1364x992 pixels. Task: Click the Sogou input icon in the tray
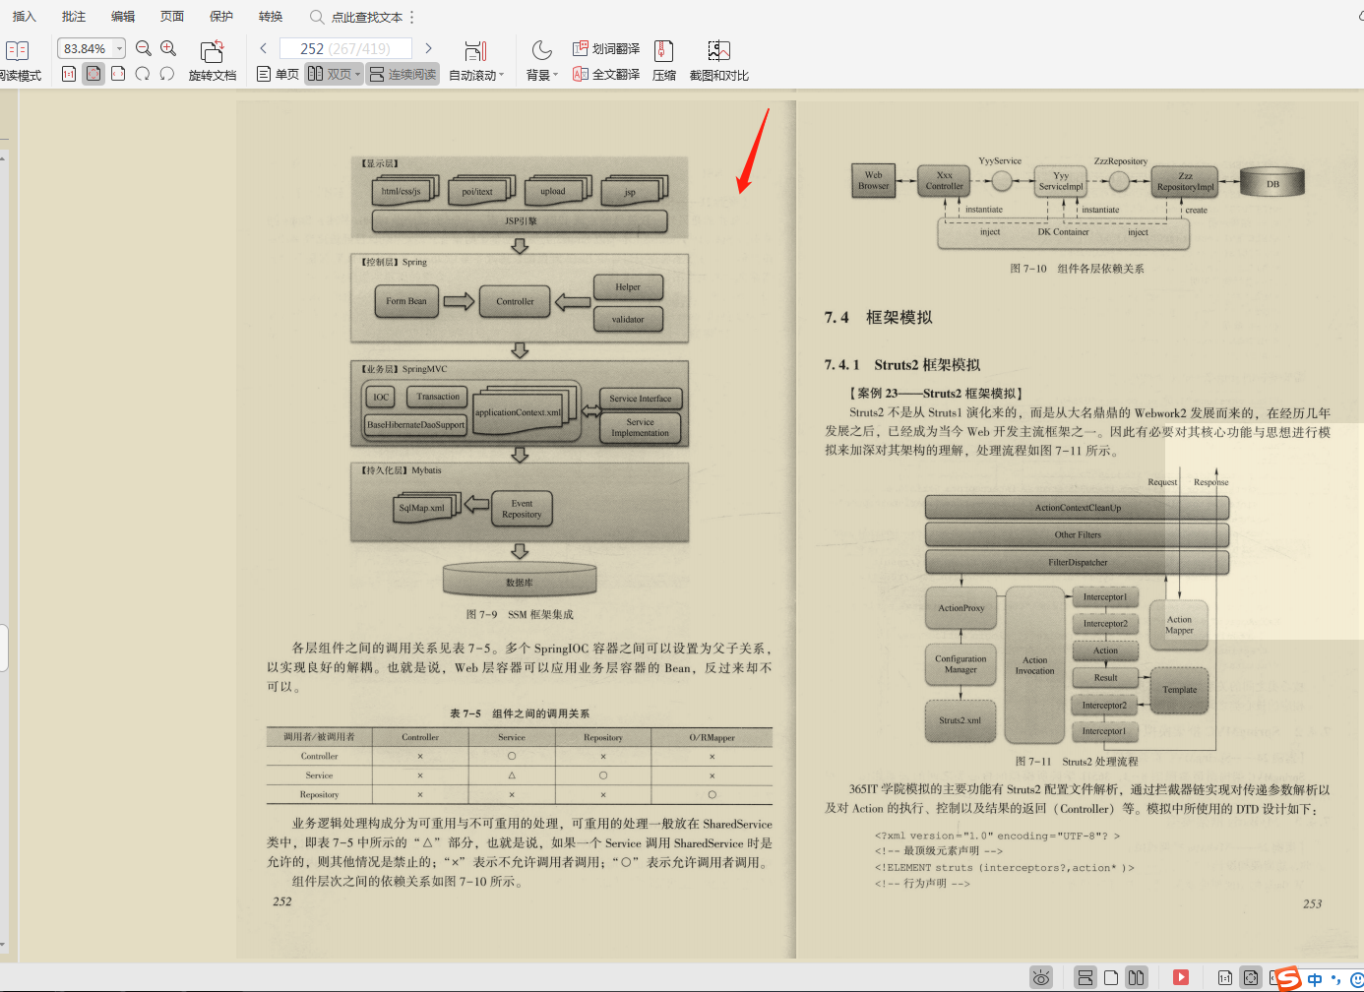tap(1291, 978)
